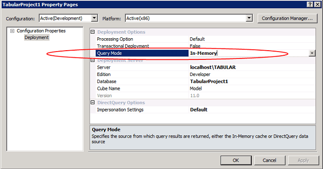Click the False transactional deployment value

tap(195, 46)
